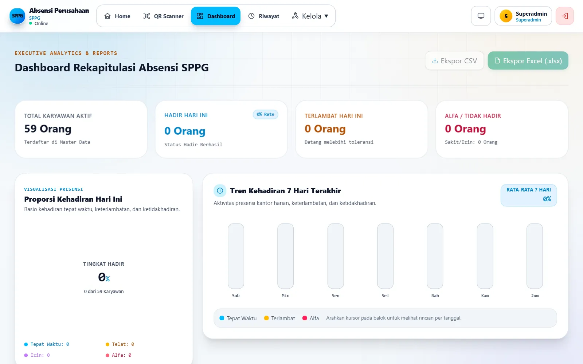
Task: Click the SPPG logo badge
Action: (x=17, y=16)
